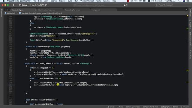Open the Errors pad in bottom bar
The image size is (192, 108).
tap(111, 107)
